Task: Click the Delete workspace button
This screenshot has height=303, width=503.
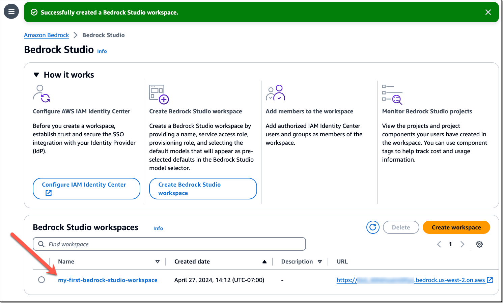Action: click(x=401, y=227)
